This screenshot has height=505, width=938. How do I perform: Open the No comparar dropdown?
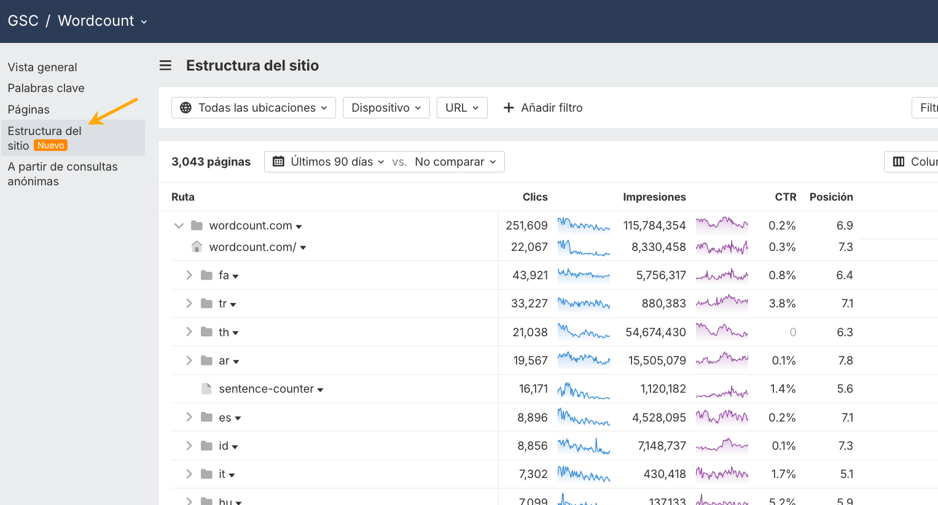pyautogui.click(x=455, y=162)
